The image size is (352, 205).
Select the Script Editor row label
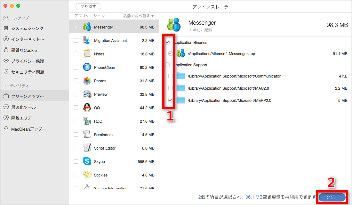tap(105, 148)
